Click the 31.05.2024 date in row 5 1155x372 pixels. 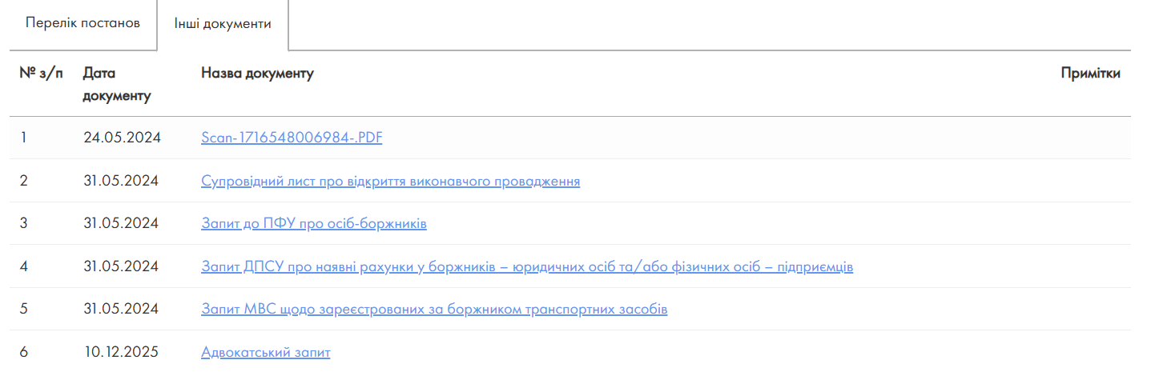click(121, 309)
